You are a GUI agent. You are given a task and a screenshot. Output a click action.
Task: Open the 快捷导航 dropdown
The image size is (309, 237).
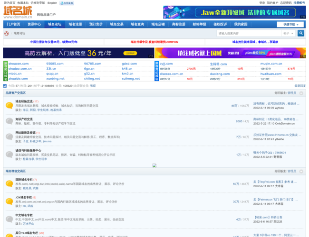pos(291,24)
